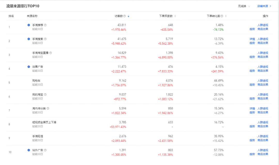View 趋势 for 购物车 row
This screenshot has width=279, height=165.
pos(252,85)
